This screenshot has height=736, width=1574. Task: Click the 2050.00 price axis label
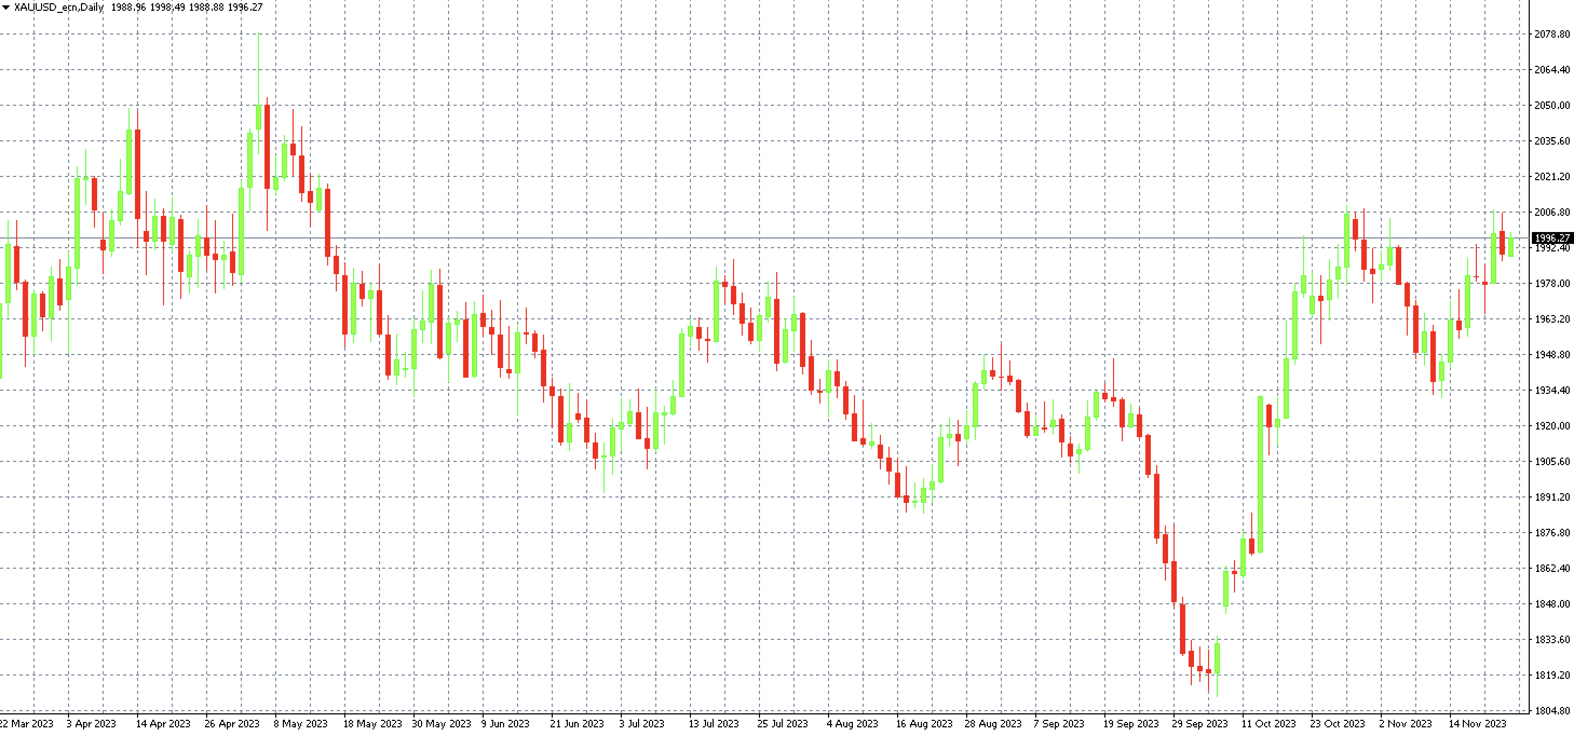coord(1552,105)
